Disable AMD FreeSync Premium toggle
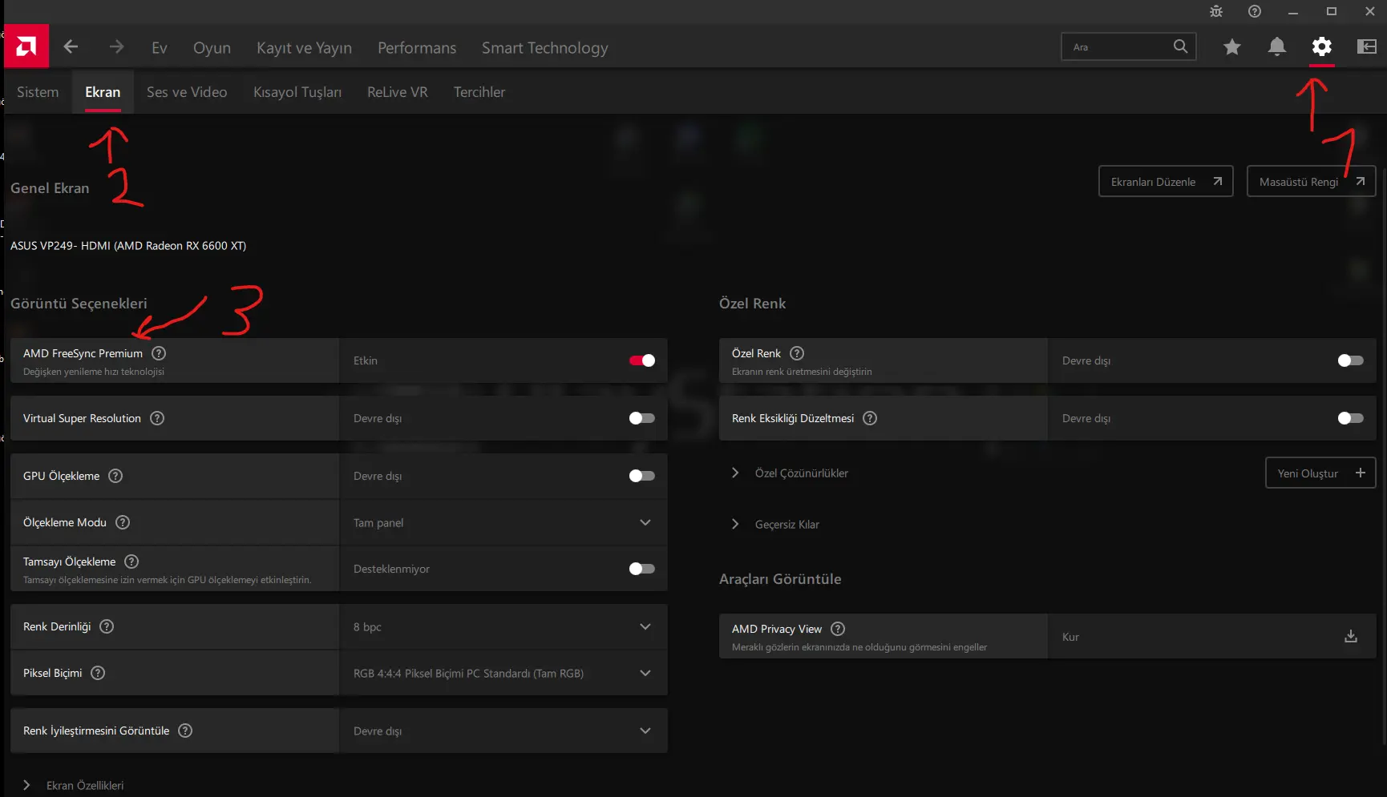 tap(642, 360)
